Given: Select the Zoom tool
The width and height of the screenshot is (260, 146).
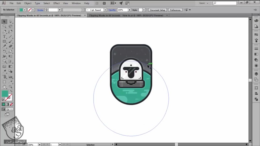Looking at the screenshot, I should tap(10, 86).
